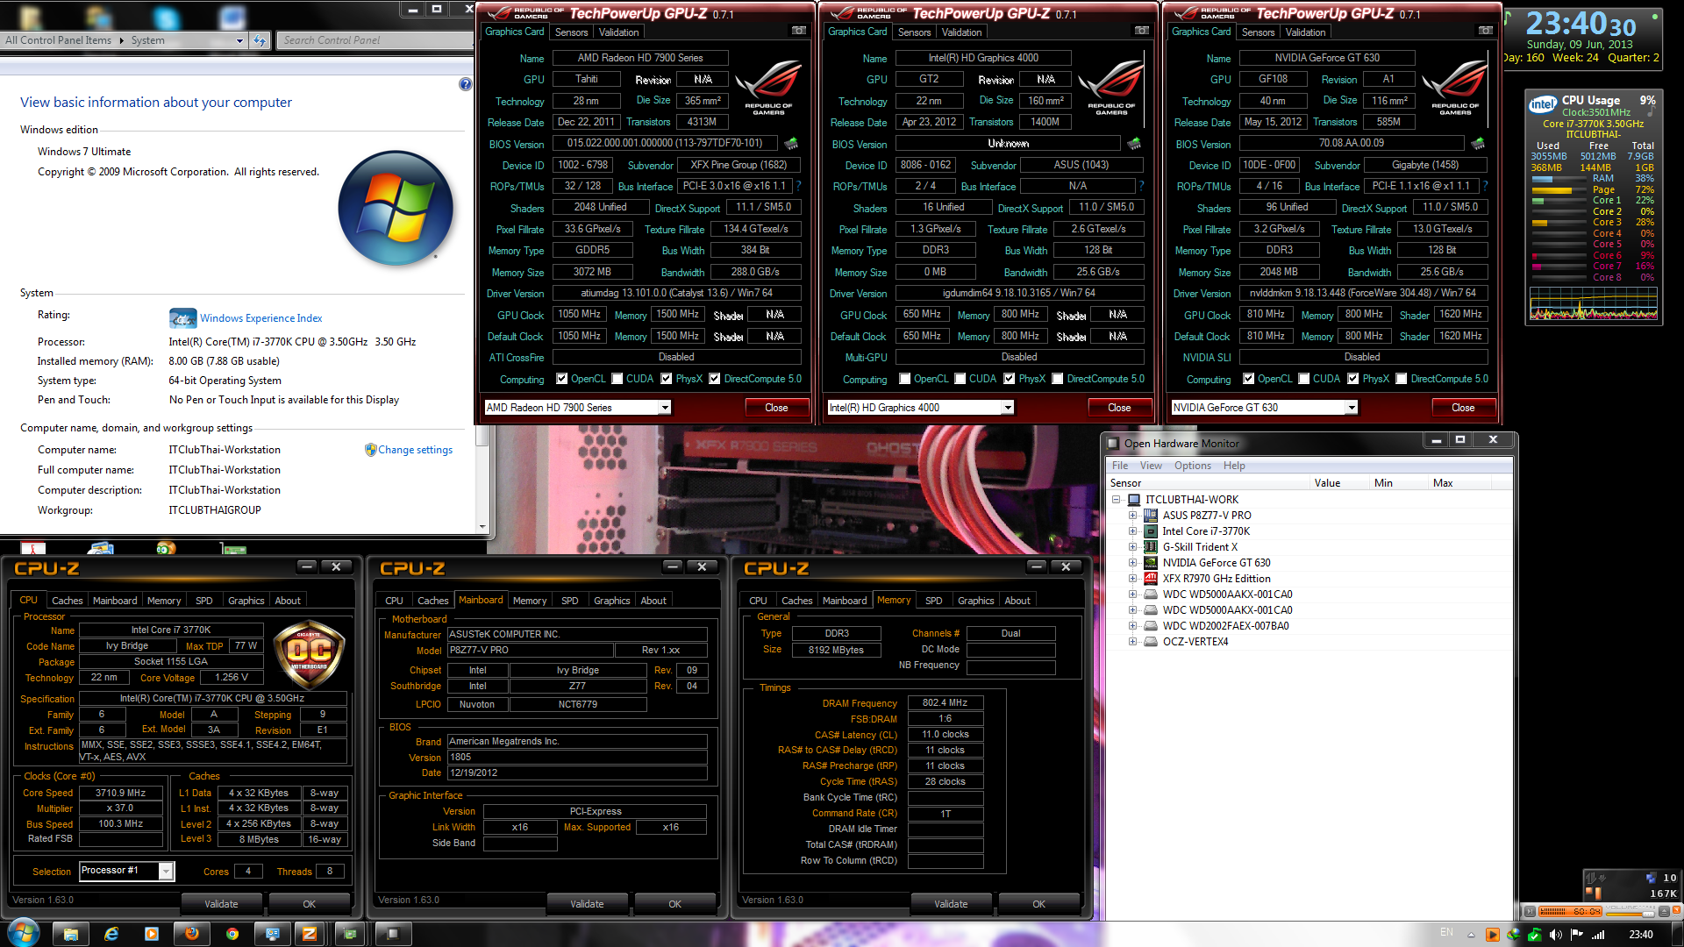Open Google Chrome from the taskbar
Viewport: 1684px width, 947px height.
point(232,934)
